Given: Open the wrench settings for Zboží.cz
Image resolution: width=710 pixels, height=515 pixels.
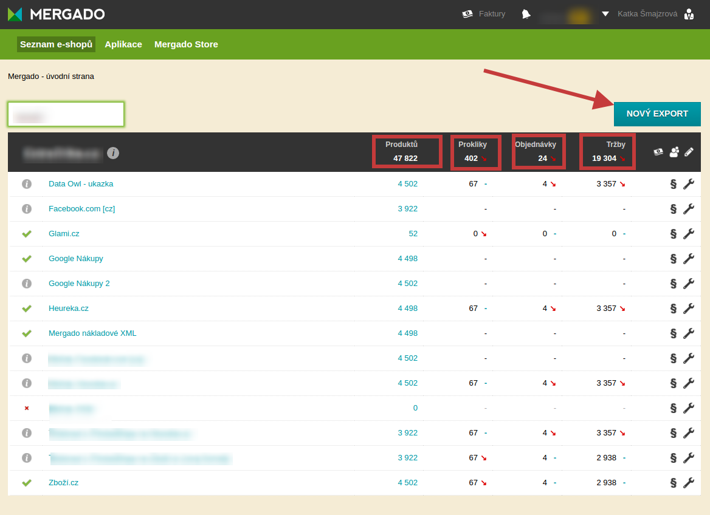Looking at the screenshot, I should [689, 482].
